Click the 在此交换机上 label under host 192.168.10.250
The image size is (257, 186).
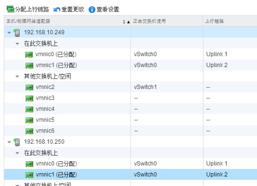tap(41, 153)
